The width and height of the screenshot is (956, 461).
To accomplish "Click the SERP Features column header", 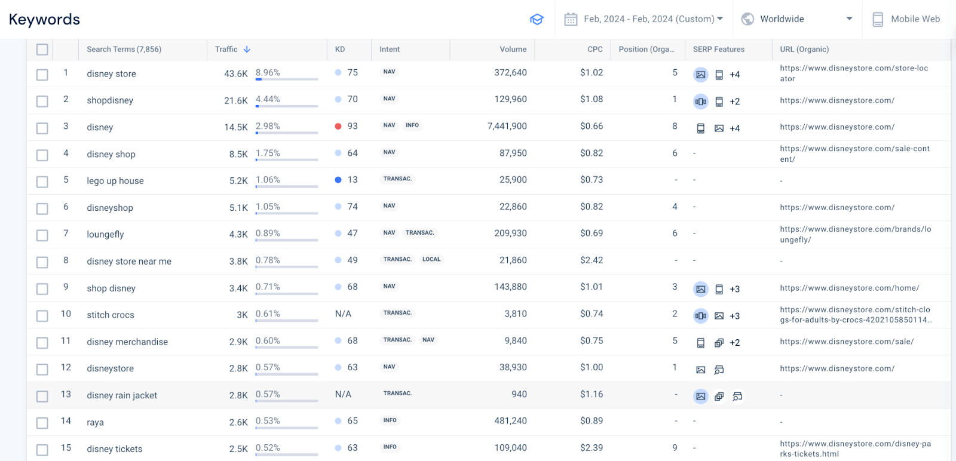I will coord(719,49).
